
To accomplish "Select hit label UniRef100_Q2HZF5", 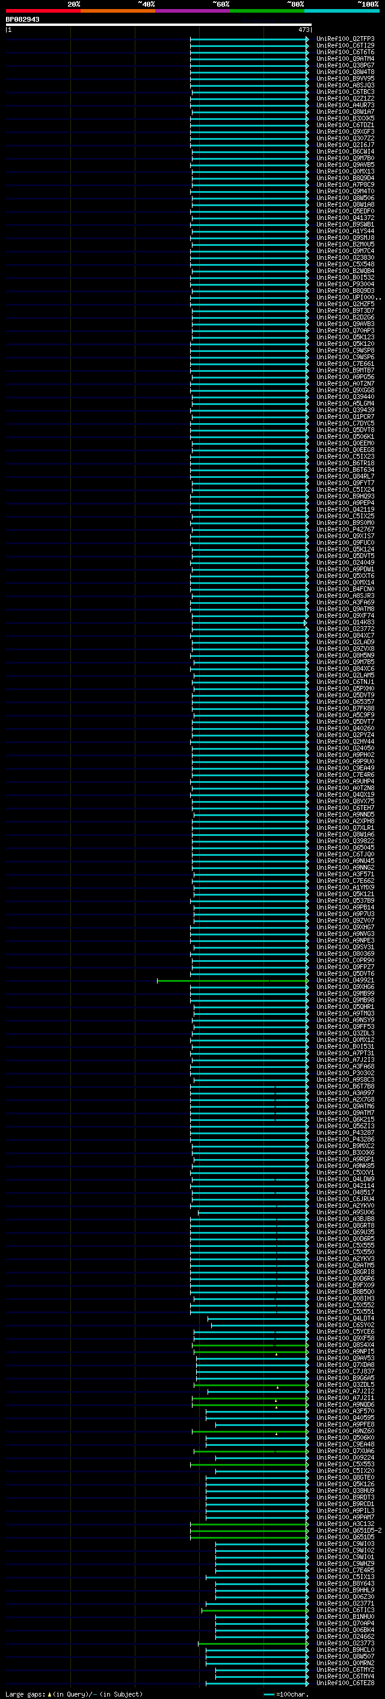I will 345,304.
